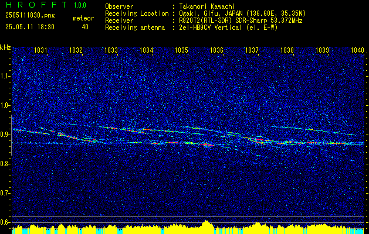
Task: Click time marker 1837
Action: click(252, 50)
